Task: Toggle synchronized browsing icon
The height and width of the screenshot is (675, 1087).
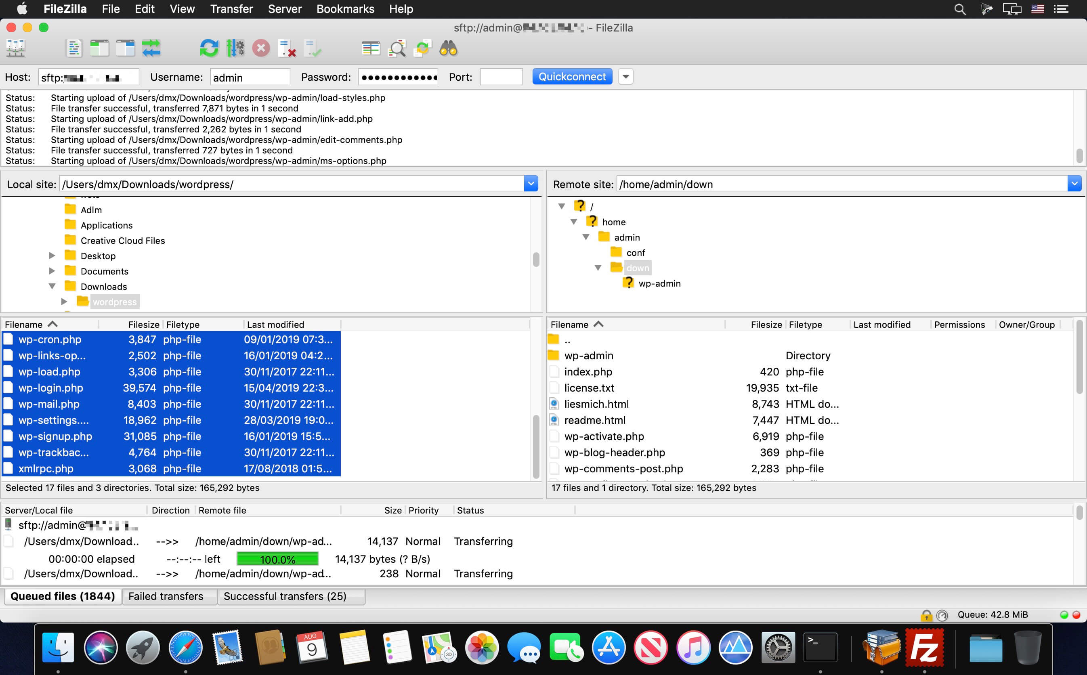Action: [422, 48]
